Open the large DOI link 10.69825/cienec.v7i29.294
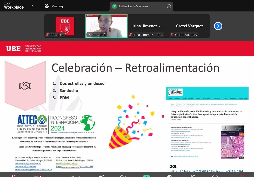254x177 pixels. pos(206,171)
